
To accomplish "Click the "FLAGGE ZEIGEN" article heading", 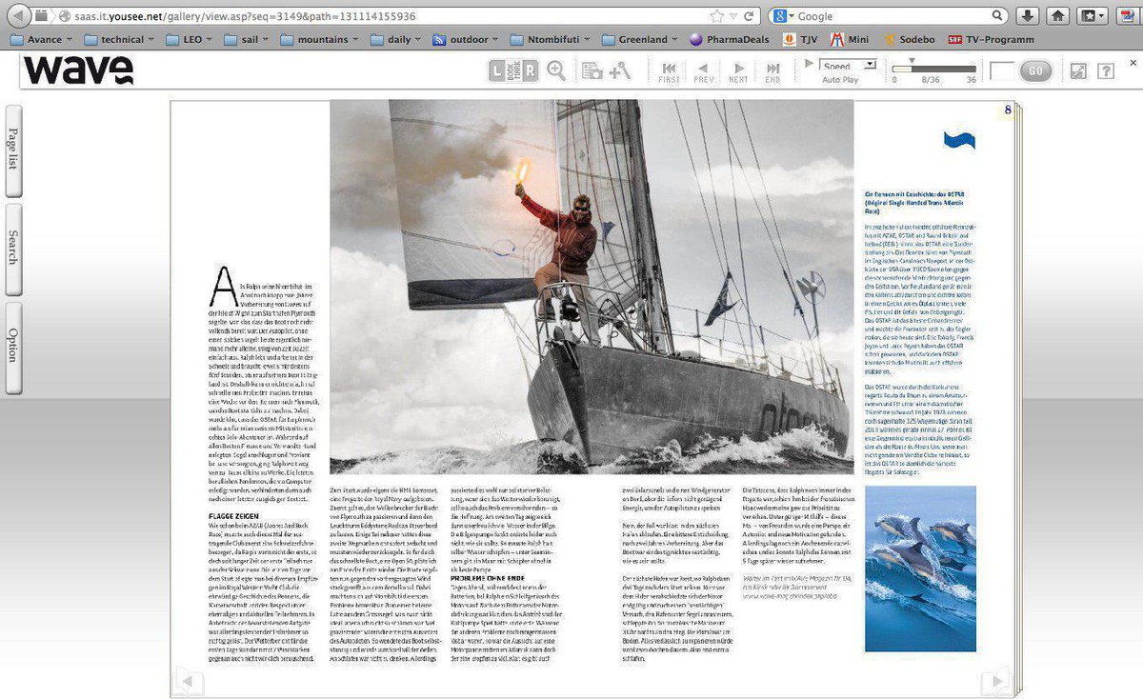I will (235, 515).
